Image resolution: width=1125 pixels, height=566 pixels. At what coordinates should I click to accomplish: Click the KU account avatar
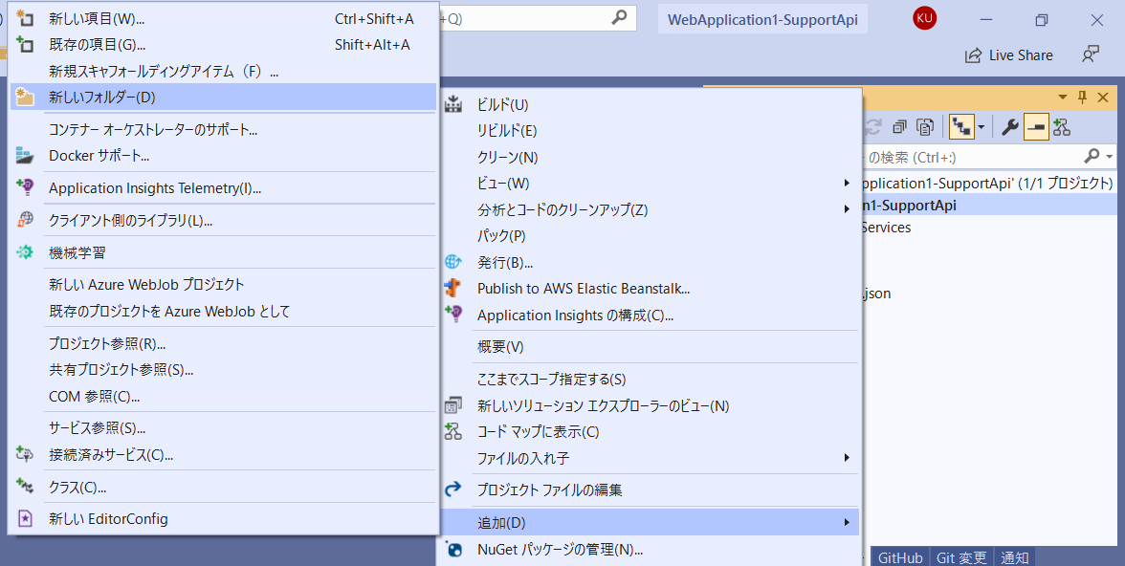[x=924, y=19]
